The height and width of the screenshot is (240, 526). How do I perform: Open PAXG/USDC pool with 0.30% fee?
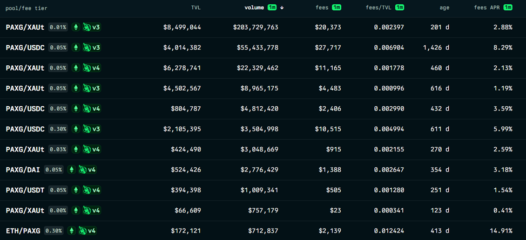[25, 129]
